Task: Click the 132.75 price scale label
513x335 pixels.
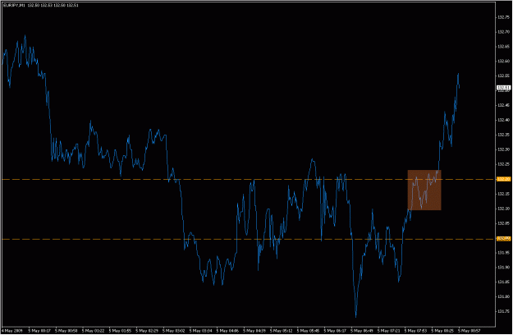Action: coord(503,17)
